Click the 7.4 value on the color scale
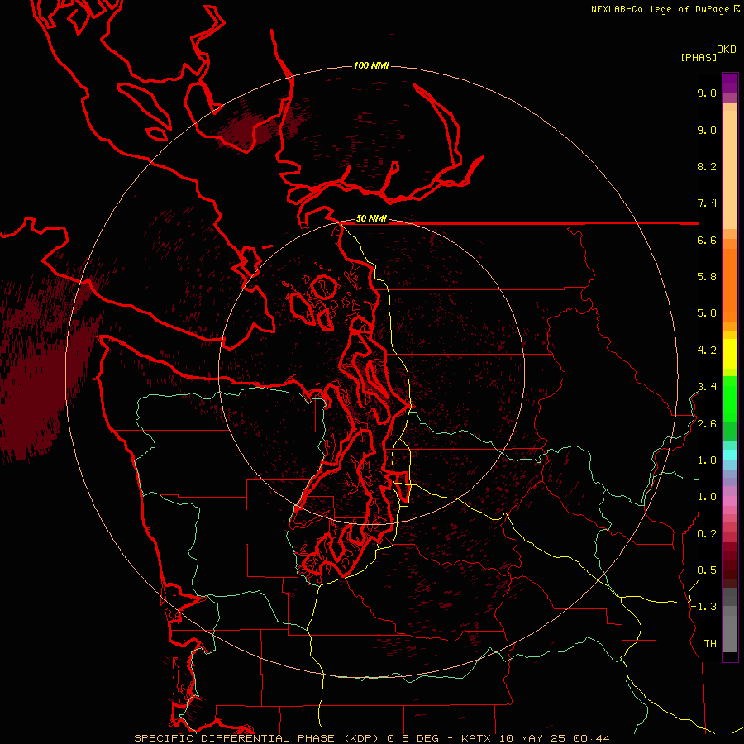The image size is (744, 744). (707, 203)
